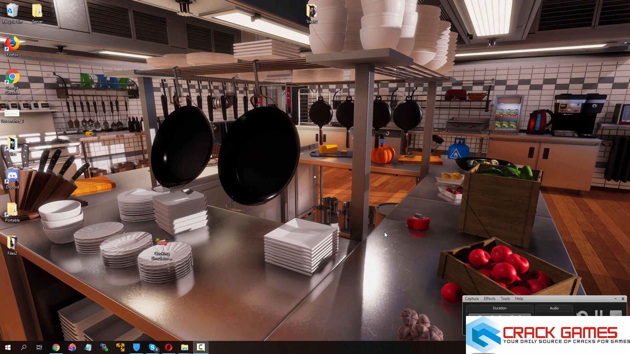This screenshot has width=630, height=354.
Task: Open taskbar Search magnifier
Action: [24, 347]
